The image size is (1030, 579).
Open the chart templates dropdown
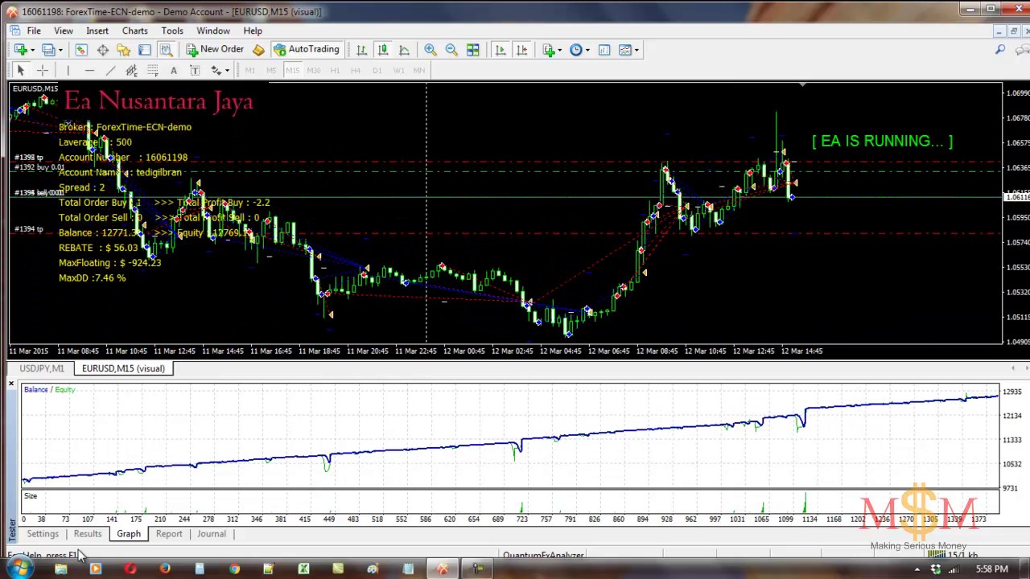pos(628,50)
